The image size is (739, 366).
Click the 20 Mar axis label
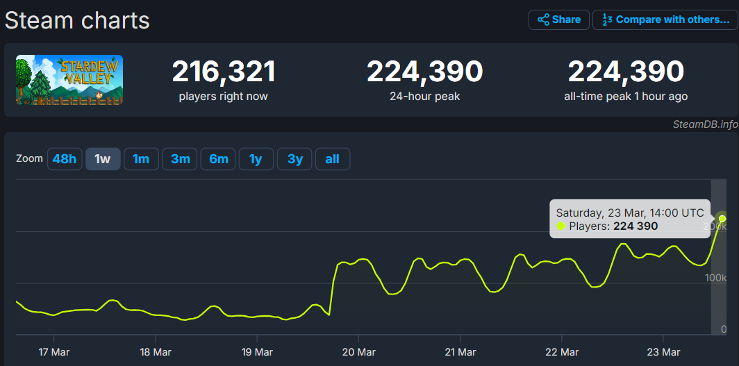pyautogui.click(x=358, y=352)
